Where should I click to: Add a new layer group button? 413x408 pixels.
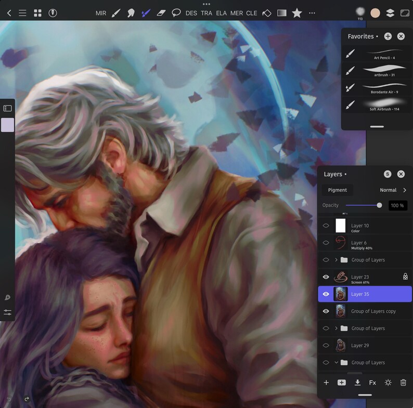click(x=342, y=383)
